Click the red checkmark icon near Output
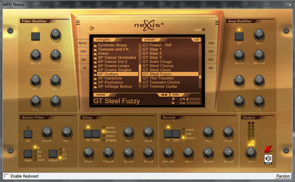Screen dimensions: 295x182 tap(268, 150)
